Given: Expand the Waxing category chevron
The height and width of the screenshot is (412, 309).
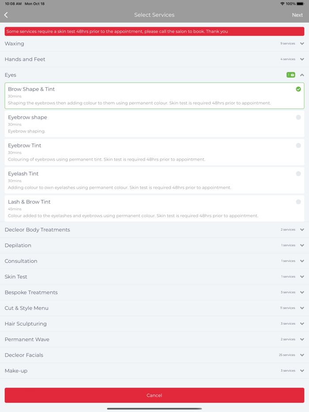Looking at the screenshot, I should point(302,44).
